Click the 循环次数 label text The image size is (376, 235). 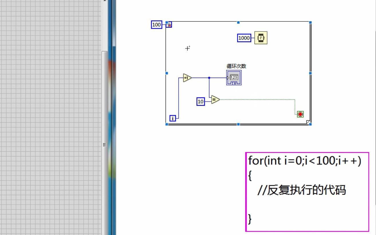point(236,66)
